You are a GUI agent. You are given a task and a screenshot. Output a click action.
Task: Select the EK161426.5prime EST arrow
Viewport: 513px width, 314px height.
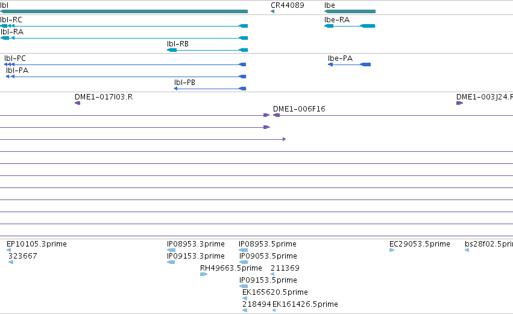point(274,310)
